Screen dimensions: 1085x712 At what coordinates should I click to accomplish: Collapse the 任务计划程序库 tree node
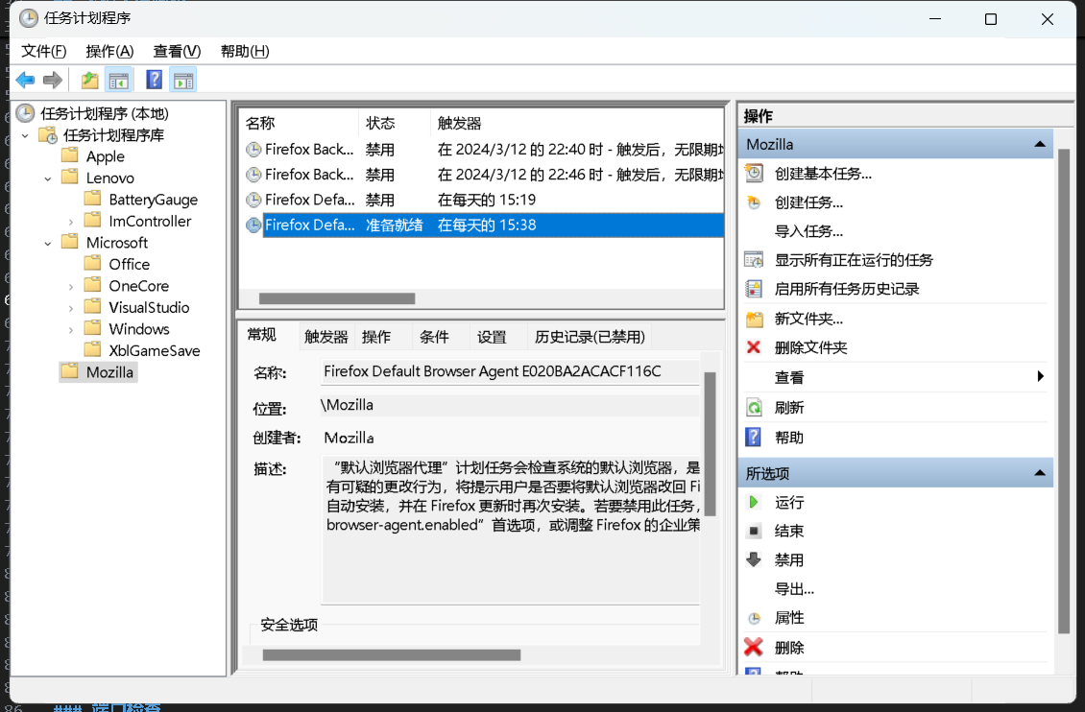25,135
